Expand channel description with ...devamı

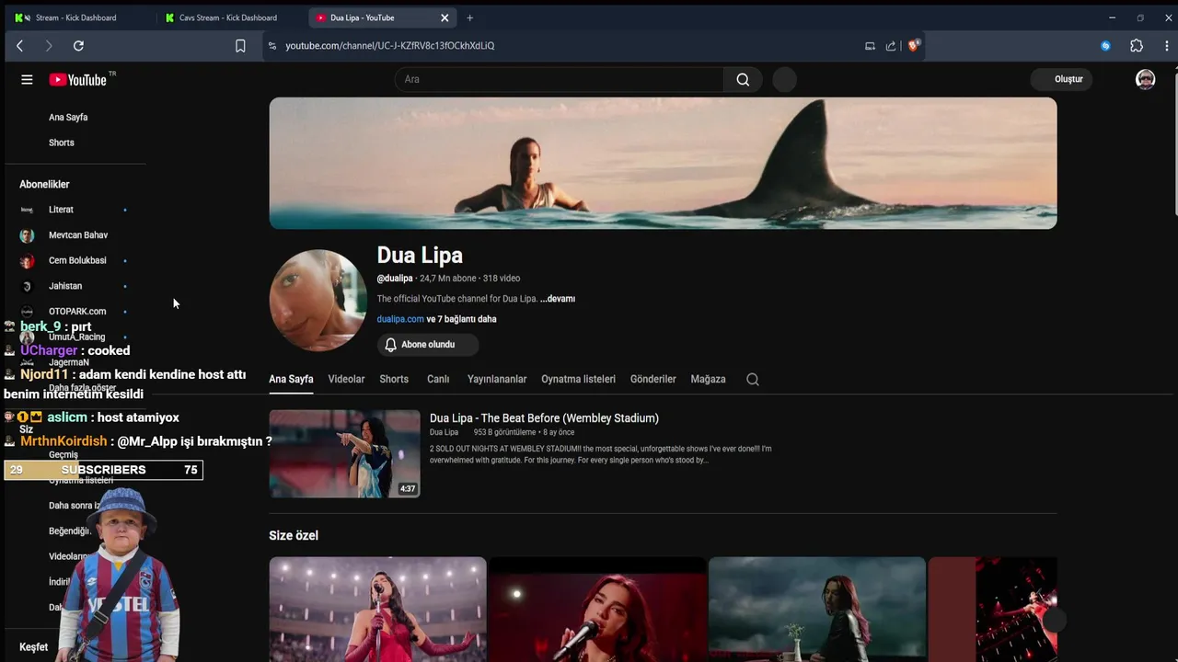coord(558,299)
